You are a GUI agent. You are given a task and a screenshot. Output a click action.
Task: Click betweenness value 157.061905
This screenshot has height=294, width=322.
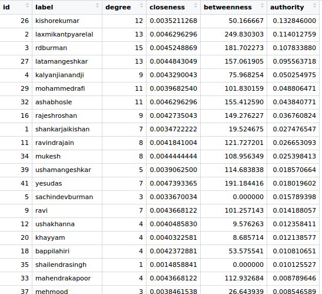pos(244,61)
